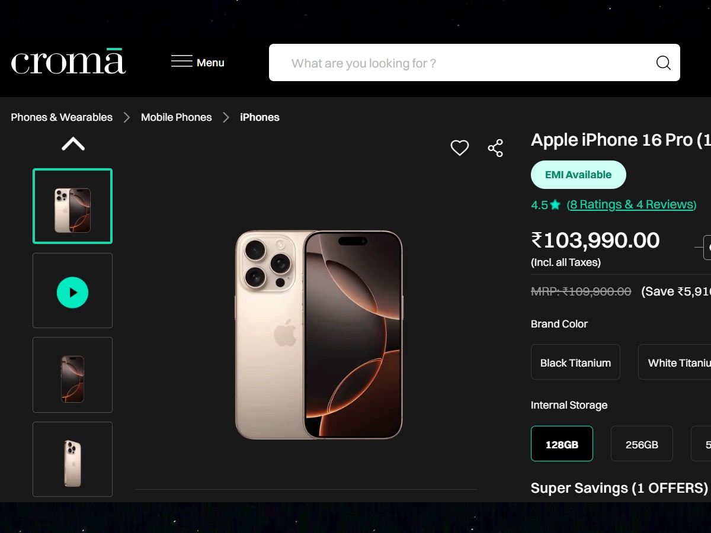The height and width of the screenshot is (533, 711).
Task: Play the product video thumbnail
Action: (x=72, y=292)
